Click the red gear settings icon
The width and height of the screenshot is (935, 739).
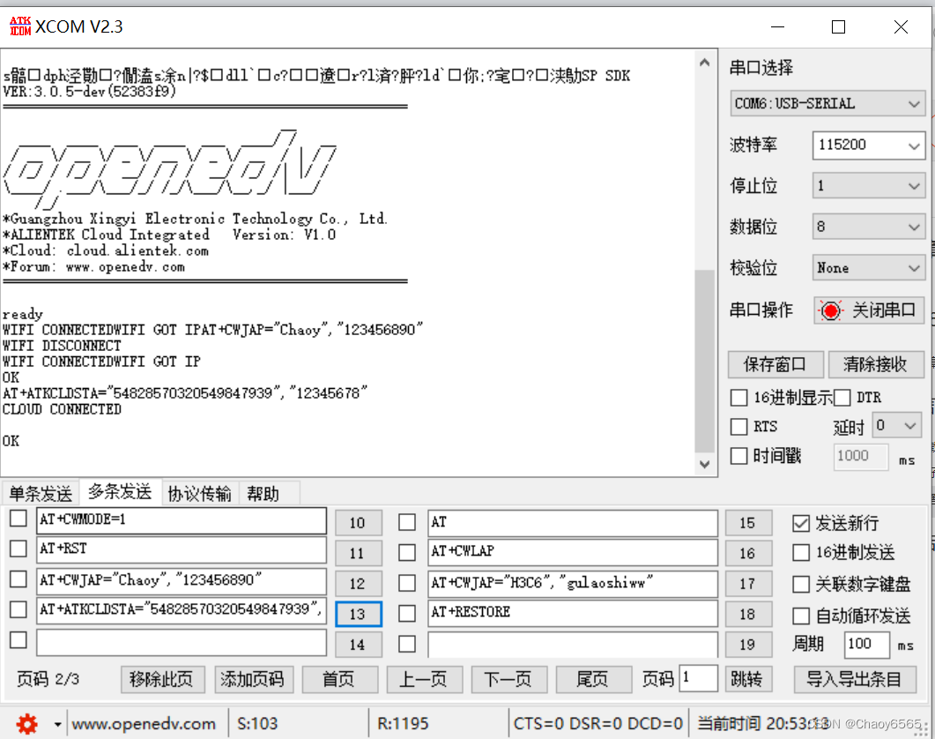pyautogui.click(x=26, y=724)
